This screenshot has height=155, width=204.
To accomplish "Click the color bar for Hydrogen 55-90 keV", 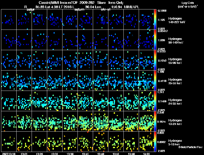I will (156, 60).
